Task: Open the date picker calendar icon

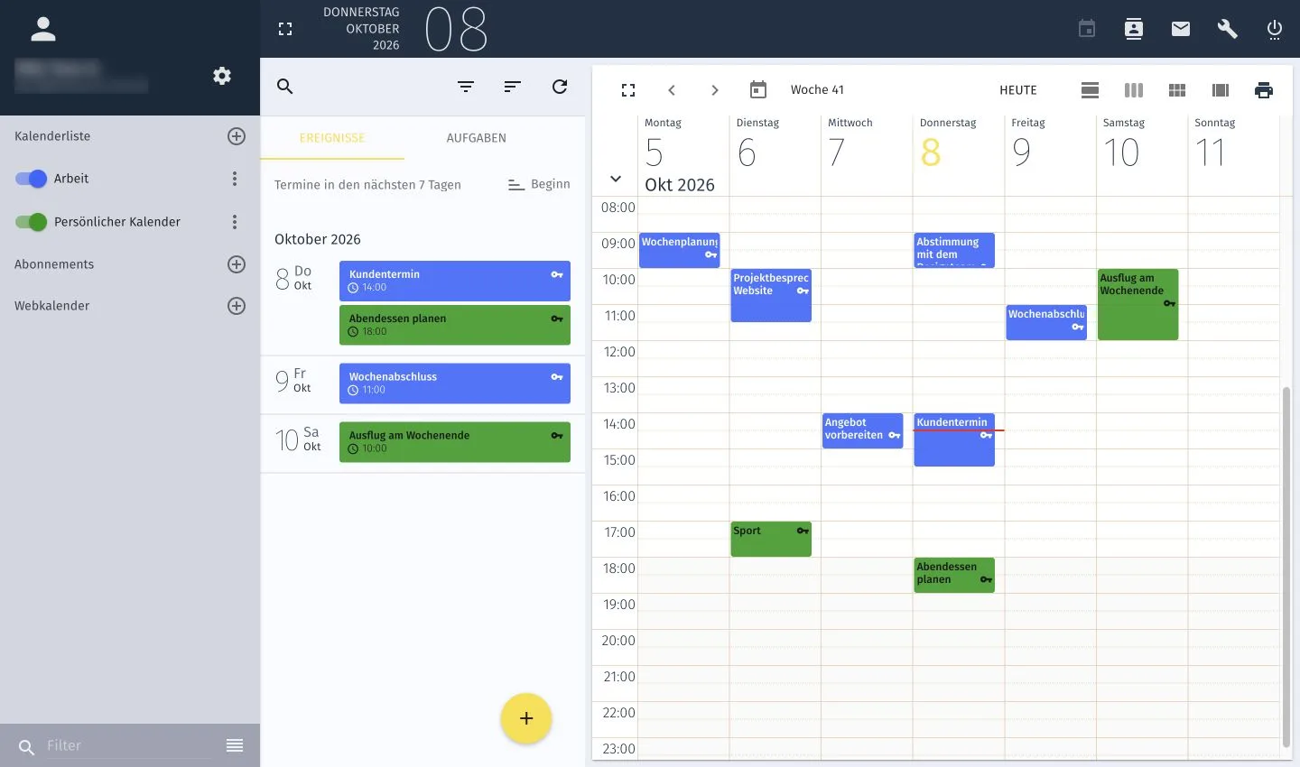Action: pyautogui.click(x=758, y=89)
